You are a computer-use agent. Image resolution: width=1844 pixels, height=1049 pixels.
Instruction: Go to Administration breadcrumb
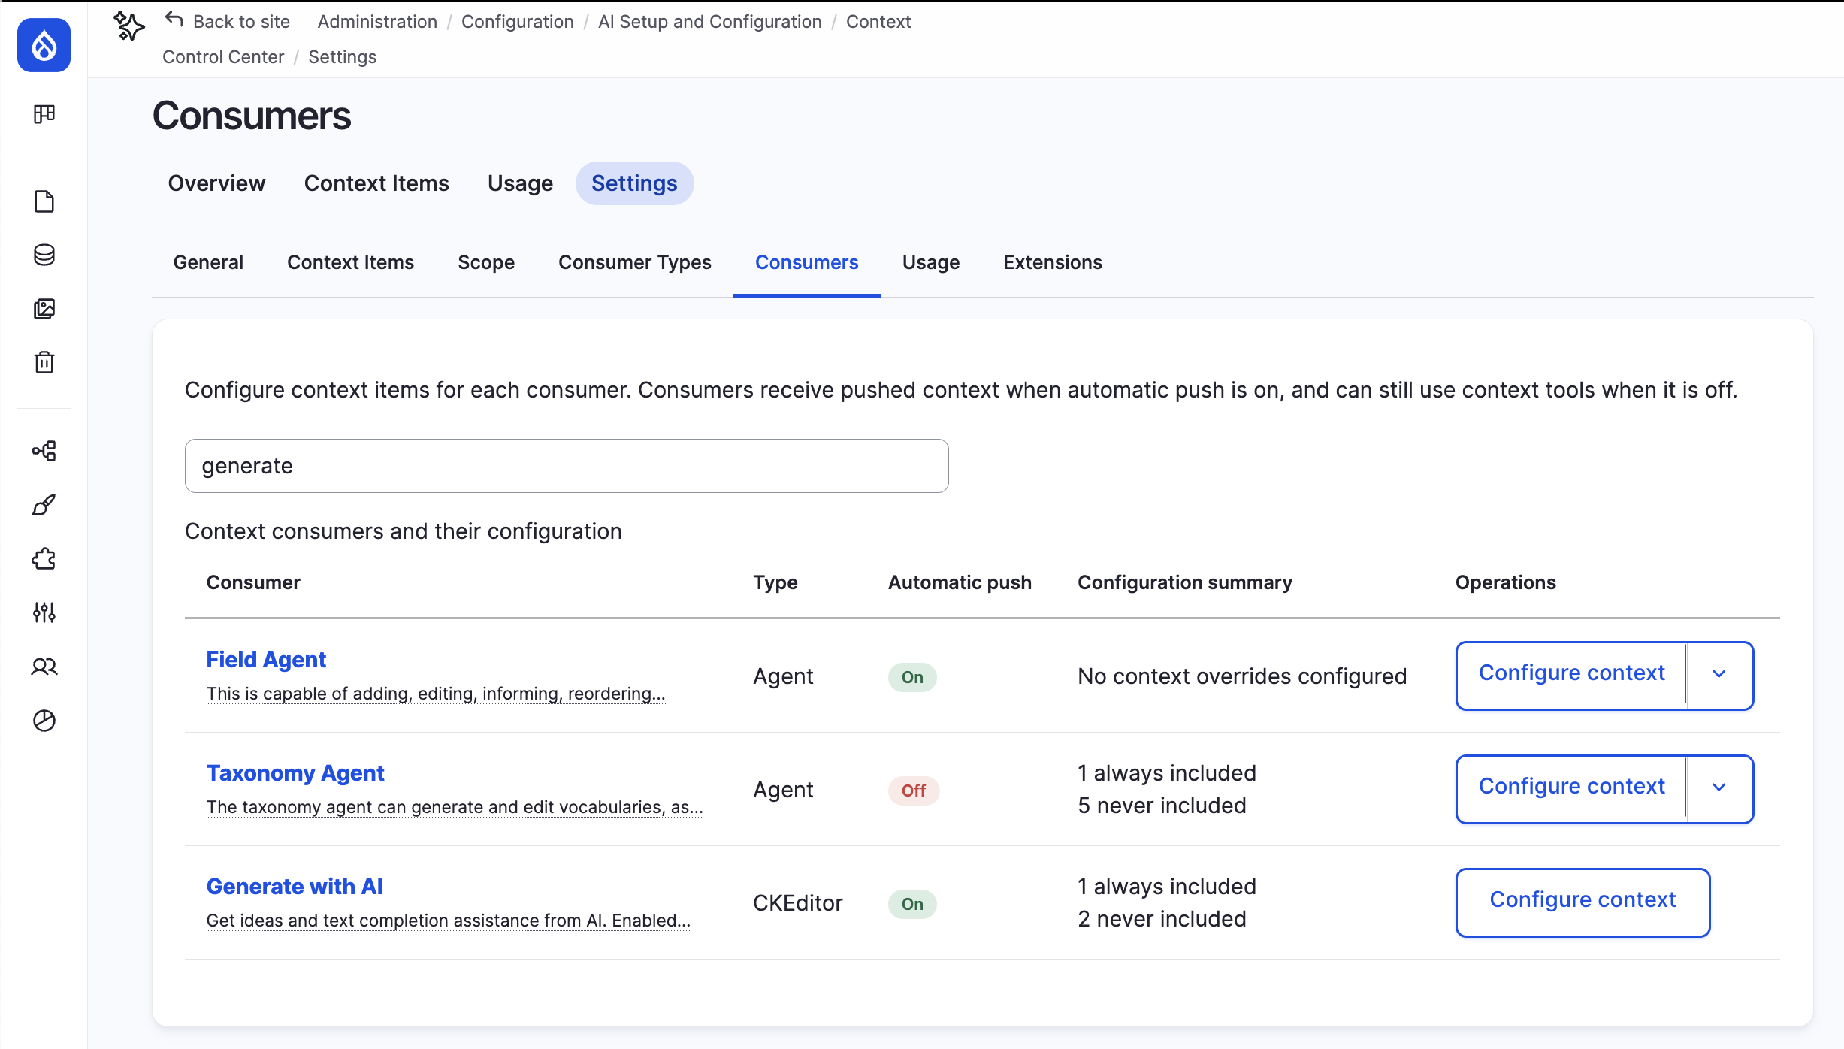[377, 21]
